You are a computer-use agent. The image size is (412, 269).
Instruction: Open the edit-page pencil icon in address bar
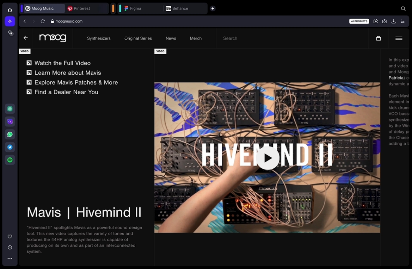click(x=375, y=21)
